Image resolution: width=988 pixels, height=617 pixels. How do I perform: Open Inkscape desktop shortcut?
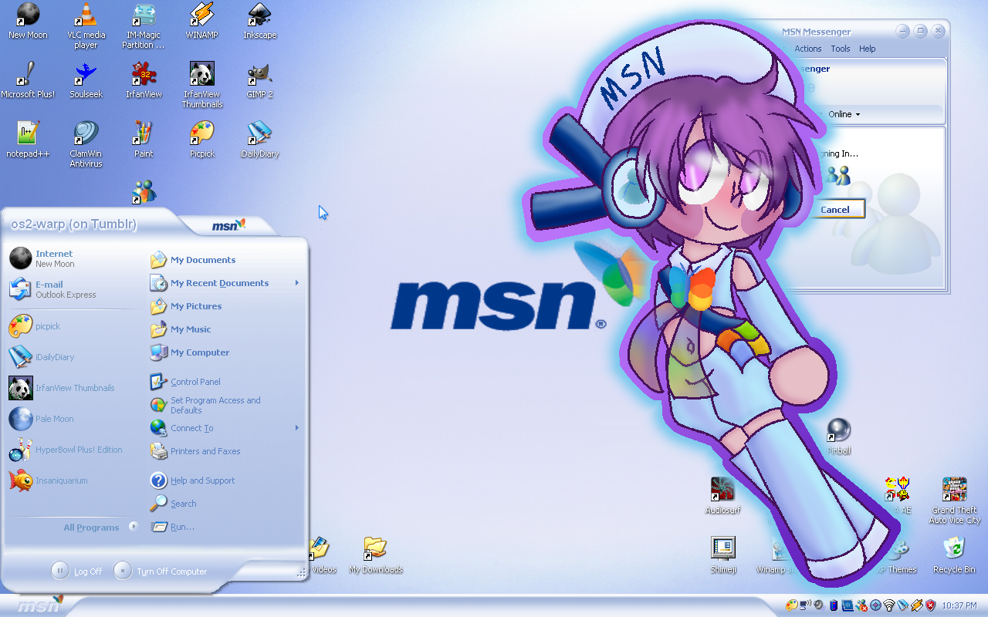[259, 15]
